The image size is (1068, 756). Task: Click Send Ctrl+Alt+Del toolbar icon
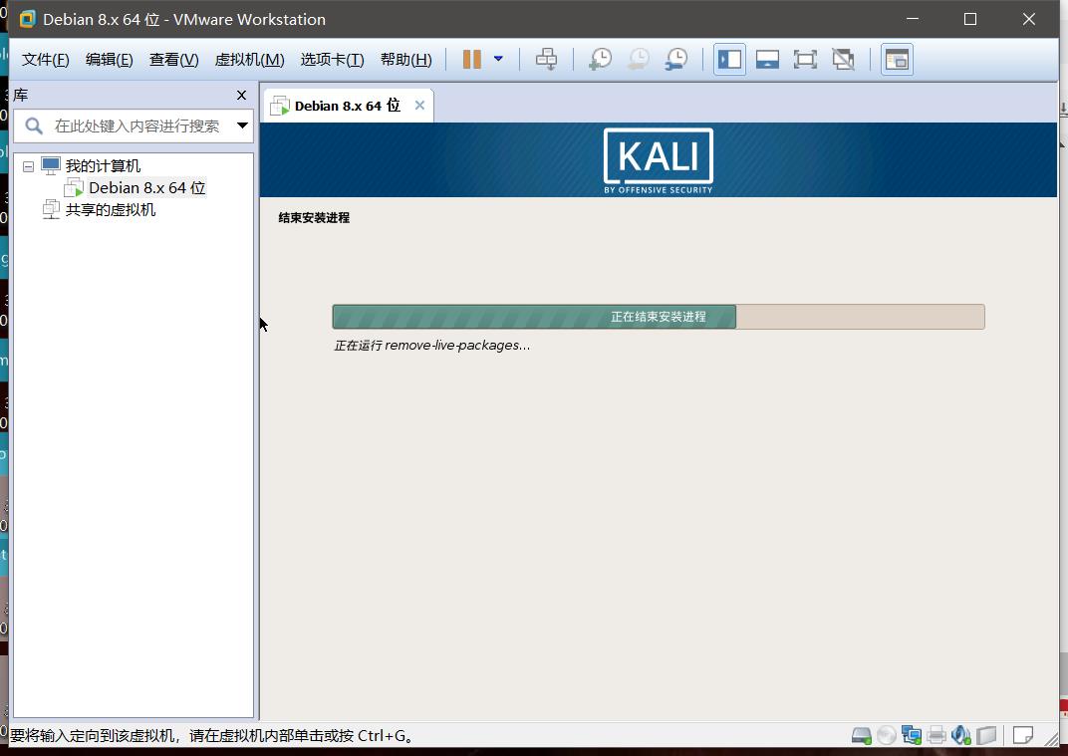tap(546, 59)
